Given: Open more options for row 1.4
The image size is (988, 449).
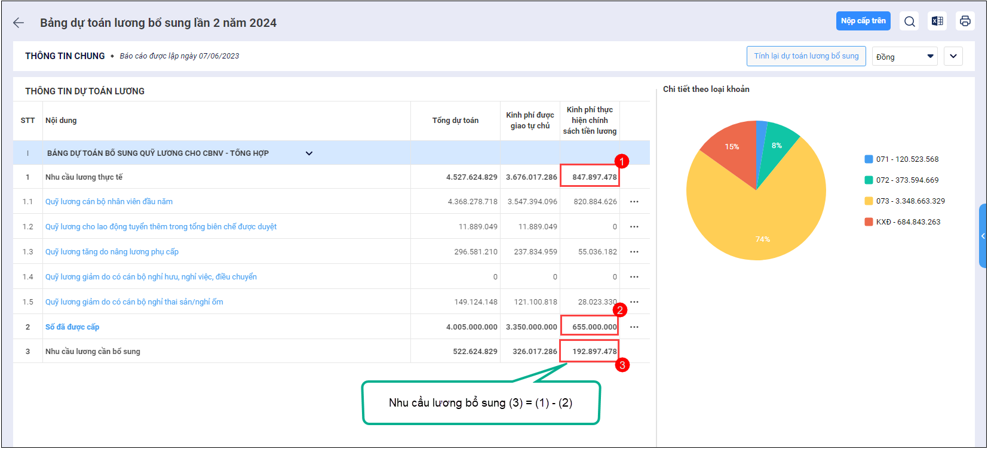Looking at the screenshot, I should tap(634, 277).
